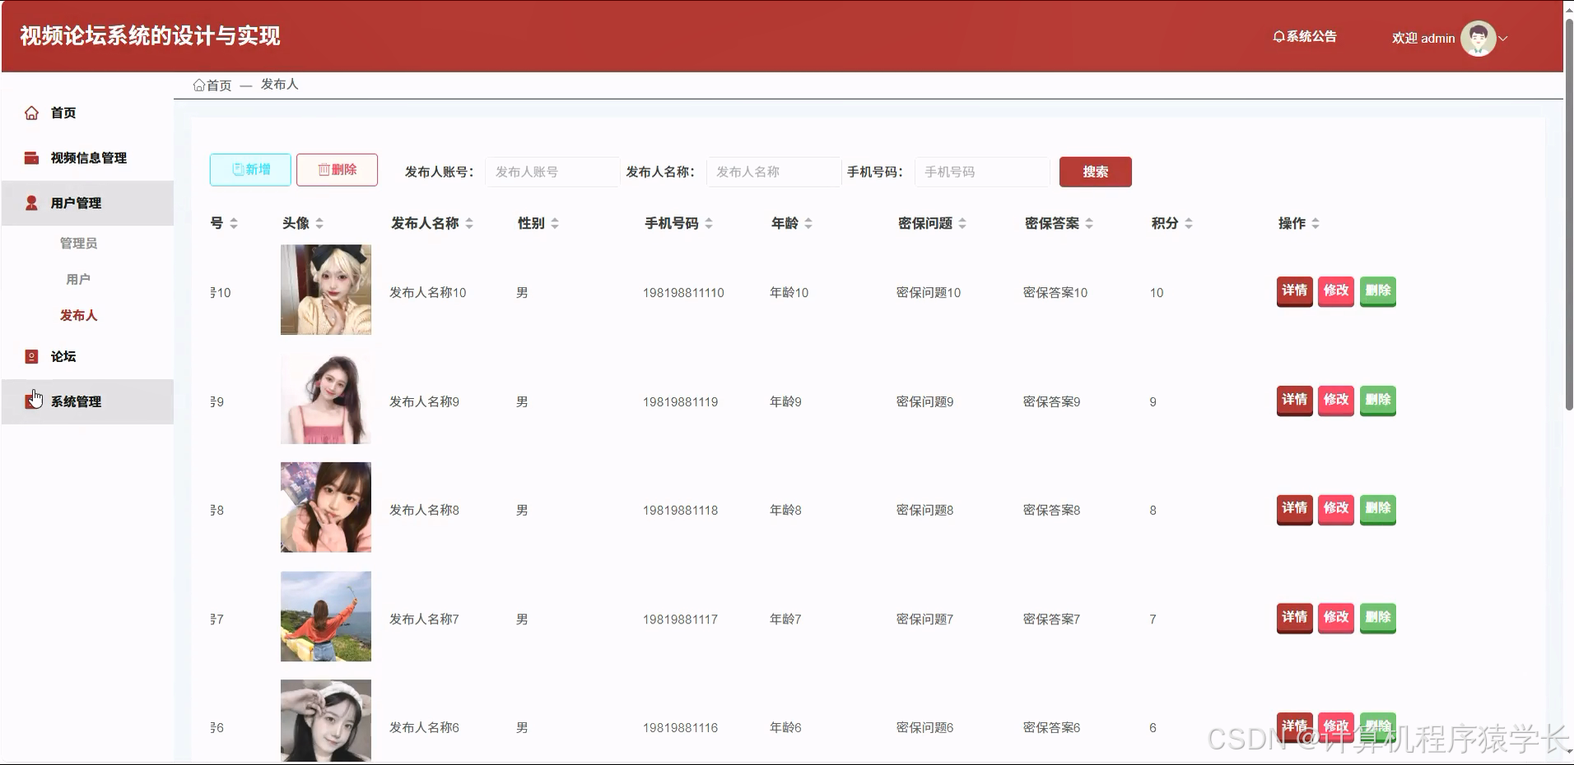
Task: Toggle ascending sort on 年龄 column
Action: pyautogui.click(x=810, y=218)
